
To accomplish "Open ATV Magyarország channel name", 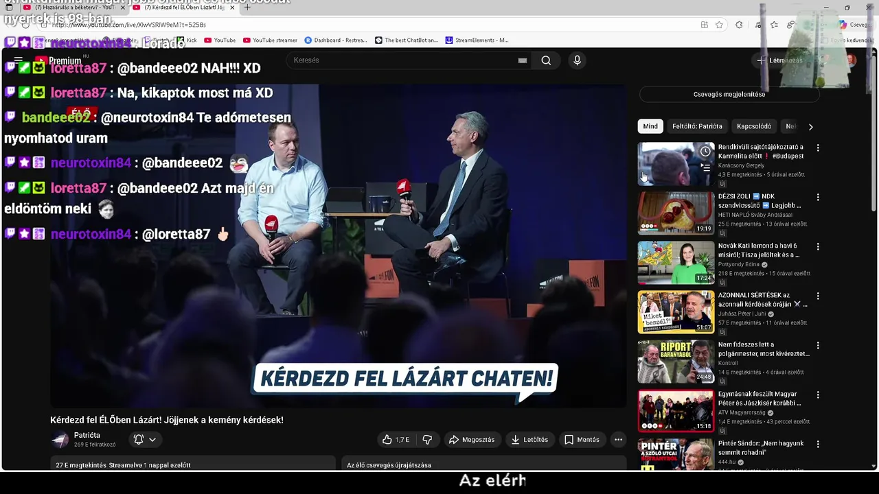I will point(742,412).
